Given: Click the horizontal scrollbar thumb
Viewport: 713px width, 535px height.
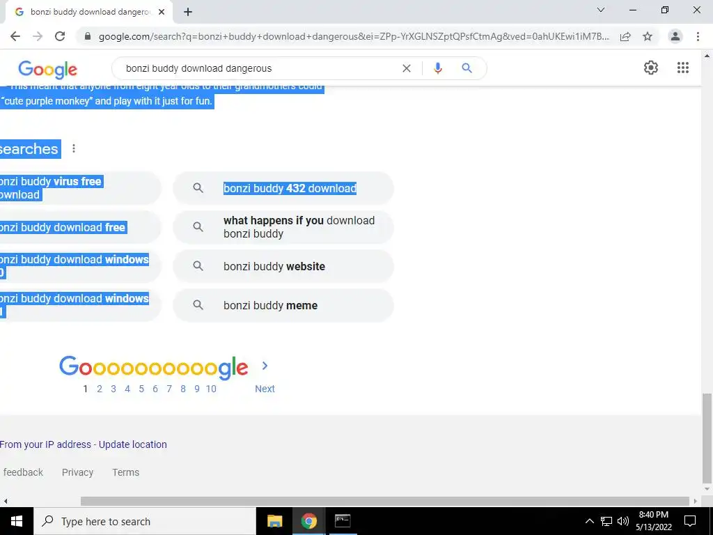Looking at the screenshot, I should 384,501.
